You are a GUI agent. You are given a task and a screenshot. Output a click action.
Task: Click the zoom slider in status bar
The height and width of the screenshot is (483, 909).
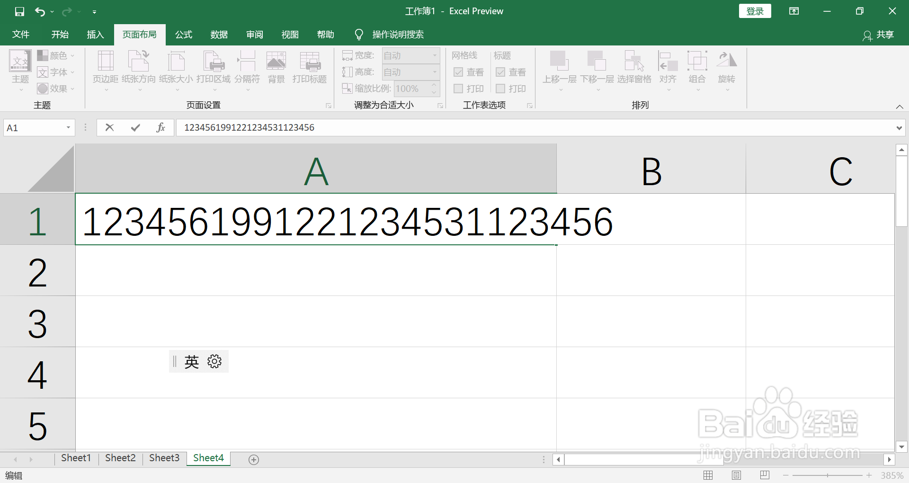point(828,475)
